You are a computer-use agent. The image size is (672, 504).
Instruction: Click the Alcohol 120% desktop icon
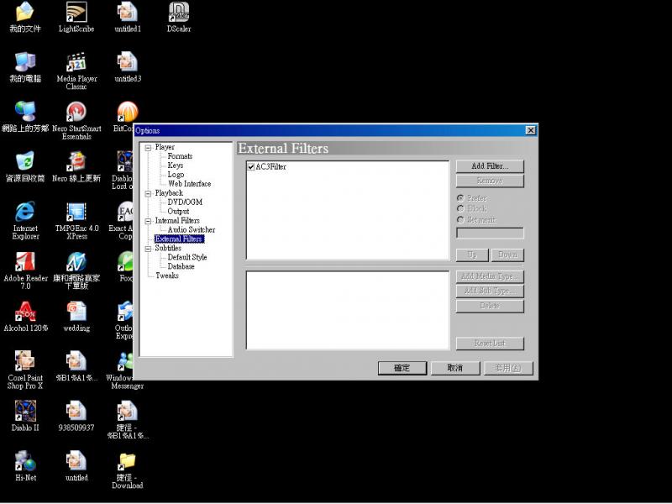tap(25, 312)
